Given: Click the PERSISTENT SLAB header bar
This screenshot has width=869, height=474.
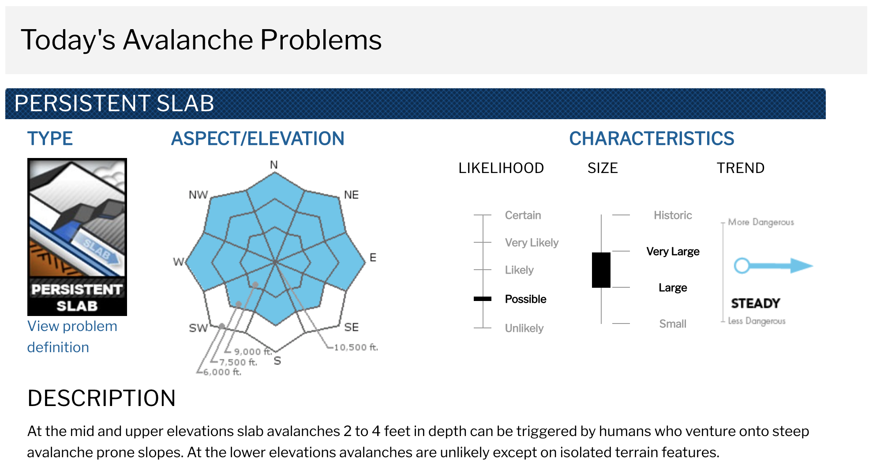Looking at the screenshot, I should (x=416, y=104).
